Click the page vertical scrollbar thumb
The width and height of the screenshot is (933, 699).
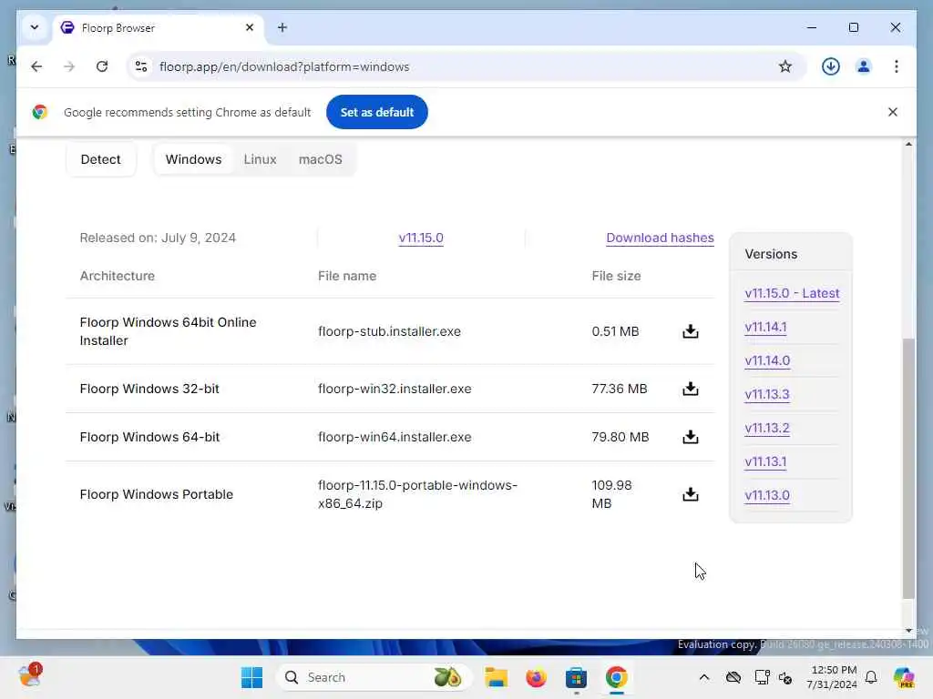point(908,469)
